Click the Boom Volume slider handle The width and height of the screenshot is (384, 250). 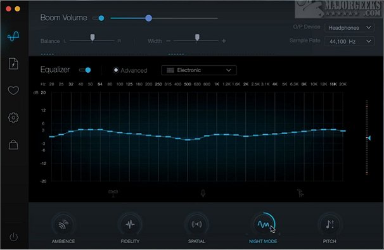pos(148,18)
